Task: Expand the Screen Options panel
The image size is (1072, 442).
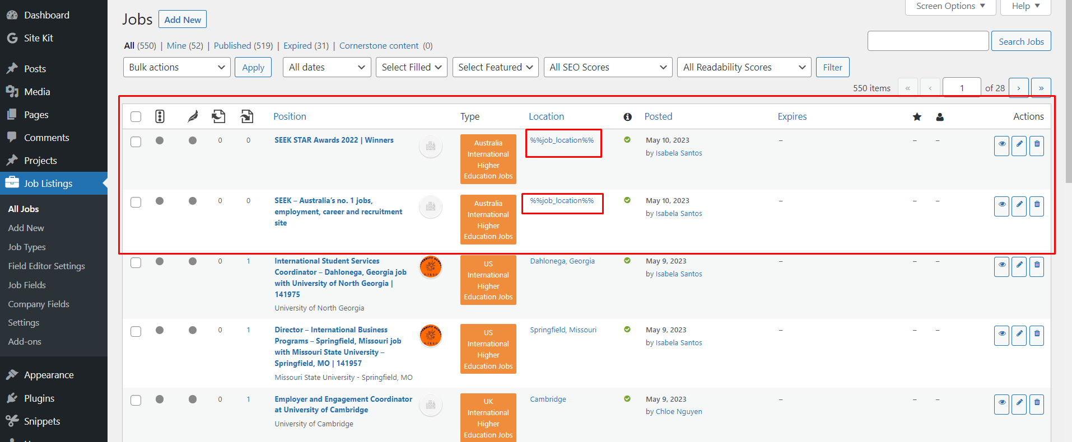Action: pyautogui.click(x=950, y=6)
